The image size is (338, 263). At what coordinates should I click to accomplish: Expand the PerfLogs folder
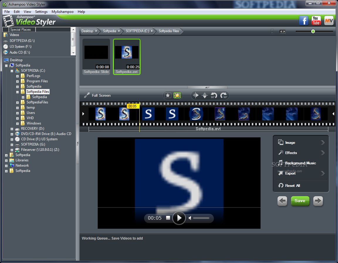pyautogui.click(x=18, y=76)
